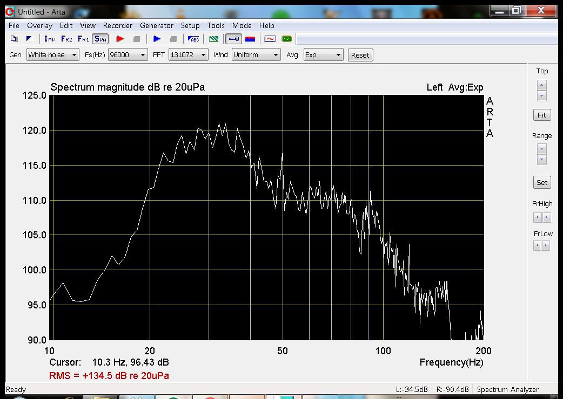The width and height of the screenshot is (563, 399).
Task: Click the Spectrum magnitude dB re 20uPa title
Action: (128, 87)
